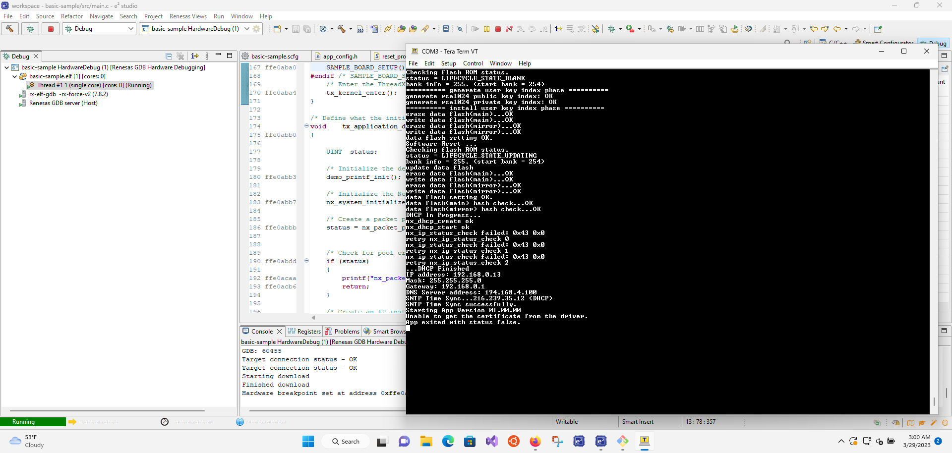Open the Setup menu in Tera Term
The width and height of the screenshot is (952, 453).
tap(448, 63)
